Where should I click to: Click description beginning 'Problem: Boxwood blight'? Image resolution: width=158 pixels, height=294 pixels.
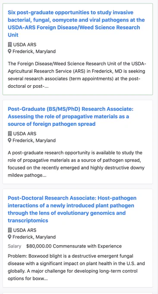pos(76,267)
